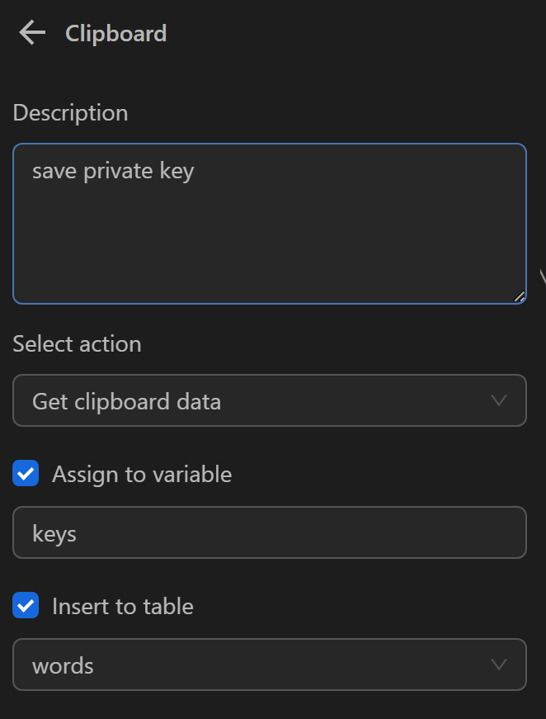Click the checkmark inside Insert to table box
The width and height of the screenshot is (546, 719).
[x=26, y=605]
